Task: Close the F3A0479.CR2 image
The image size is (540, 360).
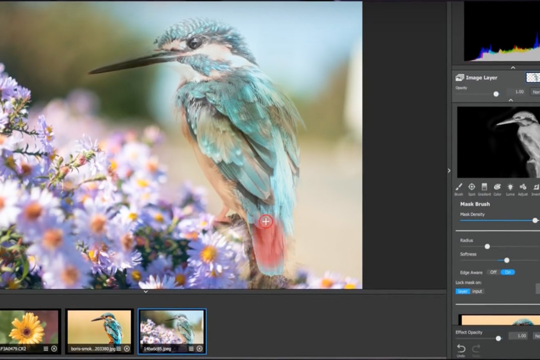Action: coord(54,348)
